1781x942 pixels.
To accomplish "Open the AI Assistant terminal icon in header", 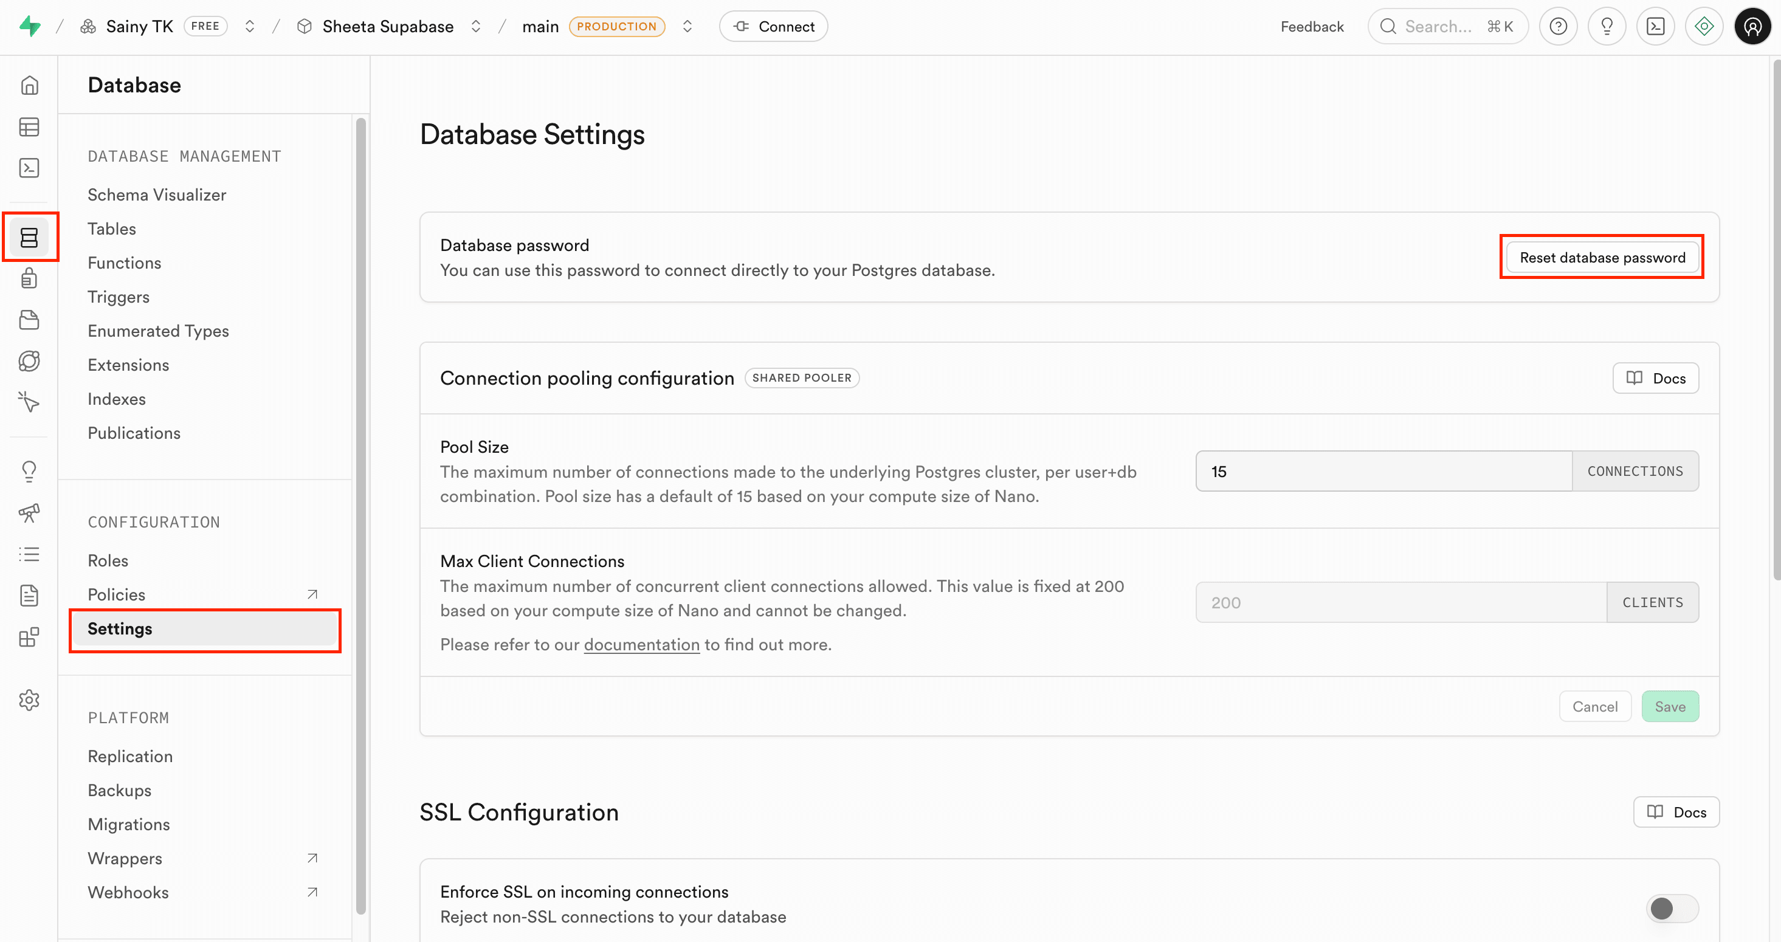I will (1656, 26).
